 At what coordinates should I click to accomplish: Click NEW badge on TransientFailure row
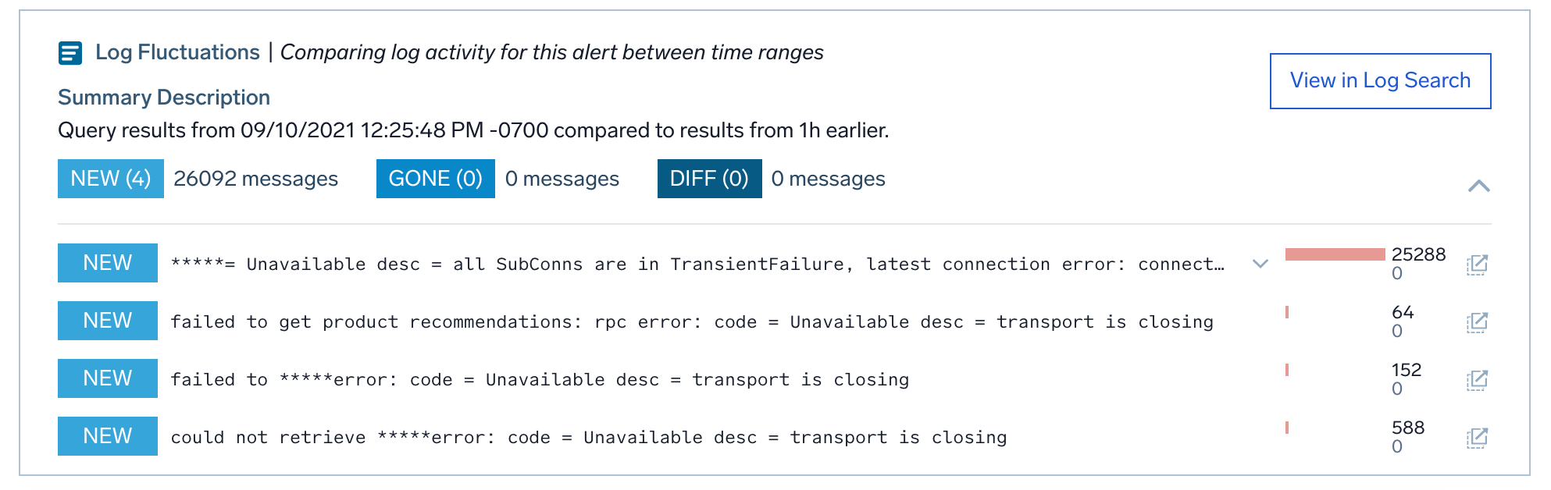click(x=108, y=263)
